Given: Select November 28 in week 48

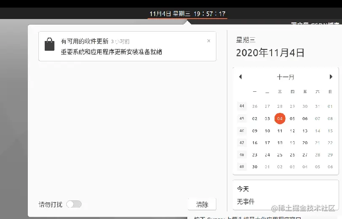Looking at the screenshot, I should (318, 155).
